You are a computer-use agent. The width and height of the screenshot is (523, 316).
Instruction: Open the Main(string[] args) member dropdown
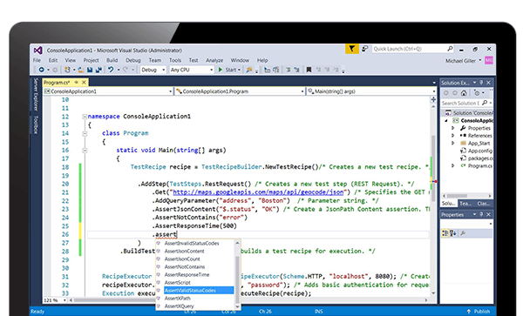[x=371, y=91]
